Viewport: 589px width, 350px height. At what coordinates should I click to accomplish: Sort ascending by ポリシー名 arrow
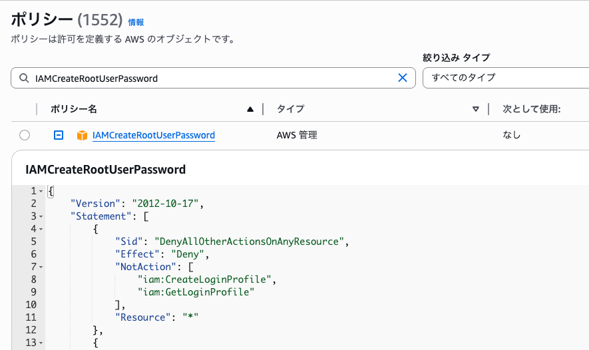coord(250,109)
